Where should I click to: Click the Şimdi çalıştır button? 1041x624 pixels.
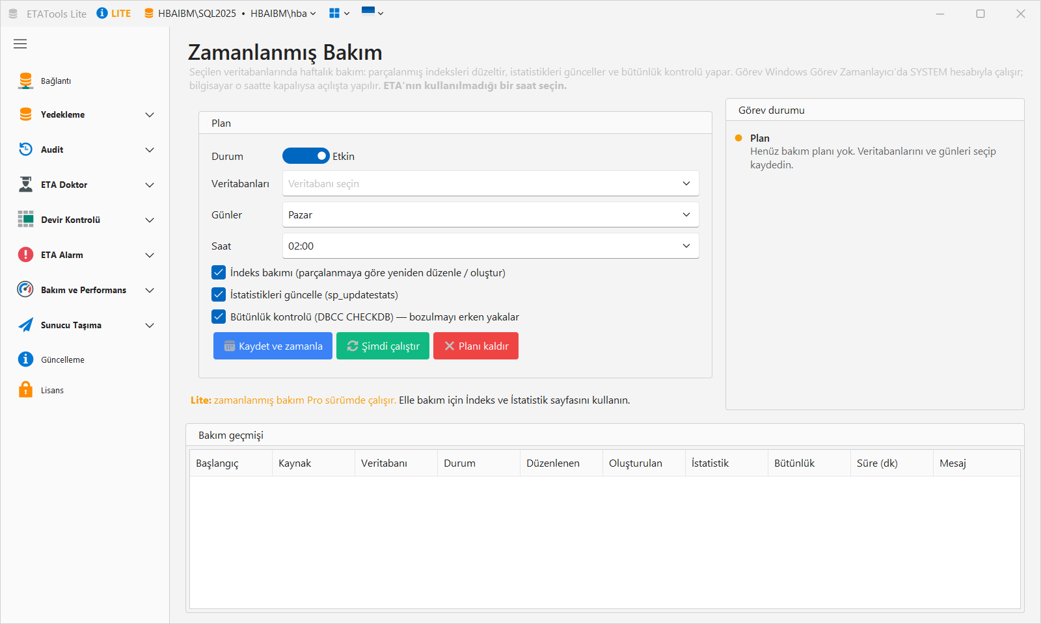(383, 346)
